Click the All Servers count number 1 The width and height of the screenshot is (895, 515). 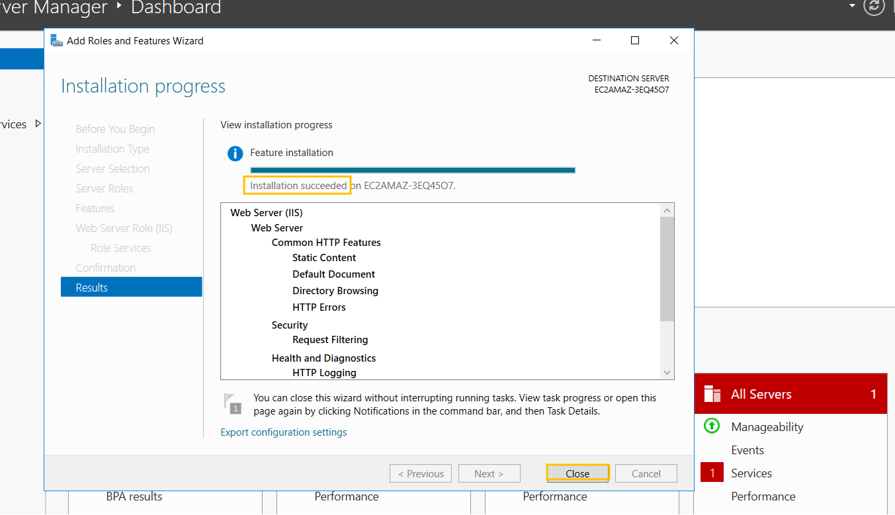pyautogui.click(x=873, y=395)
